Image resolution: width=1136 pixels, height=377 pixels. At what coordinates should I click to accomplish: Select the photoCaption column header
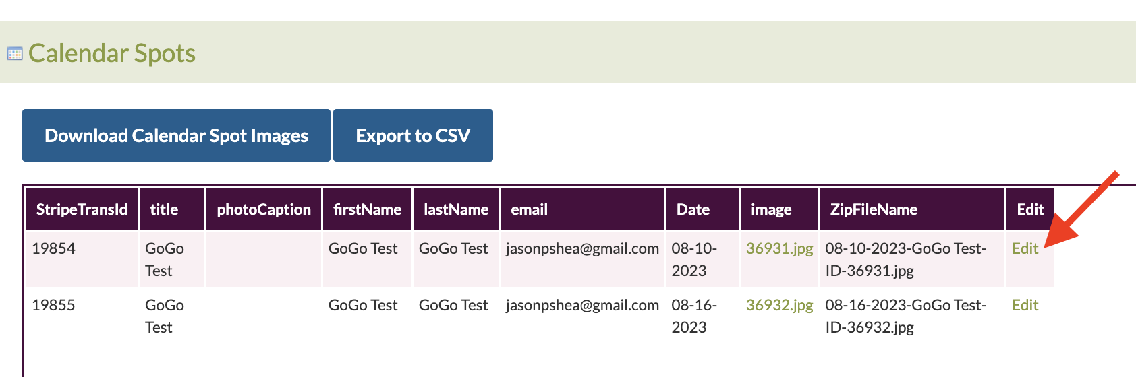click(x=264, y=209)
